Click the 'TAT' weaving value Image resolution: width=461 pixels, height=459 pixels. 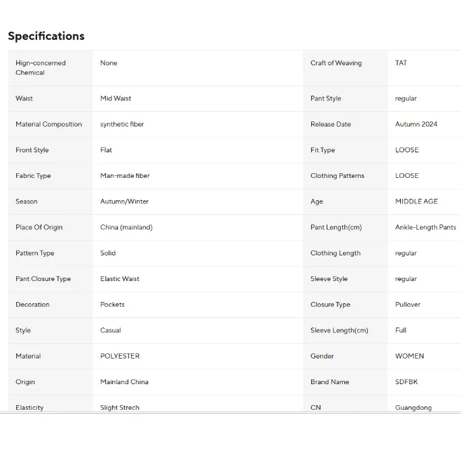pyautogui.click(x=401, y=63)
